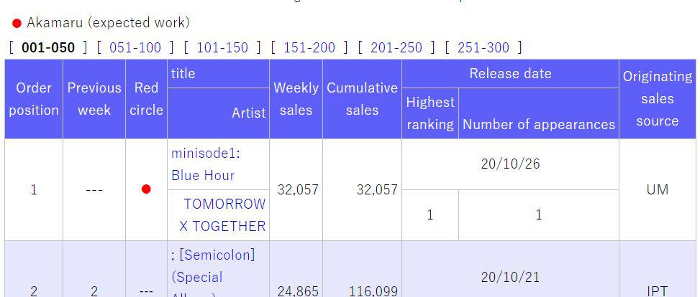Click the Originating sales source header

pyautogui.click(x=658, y=99)
